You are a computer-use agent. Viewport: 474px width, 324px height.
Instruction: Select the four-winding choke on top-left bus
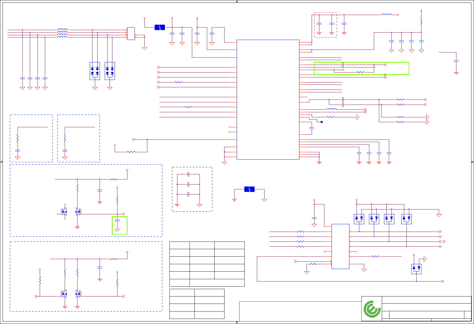tap(62, 33)
